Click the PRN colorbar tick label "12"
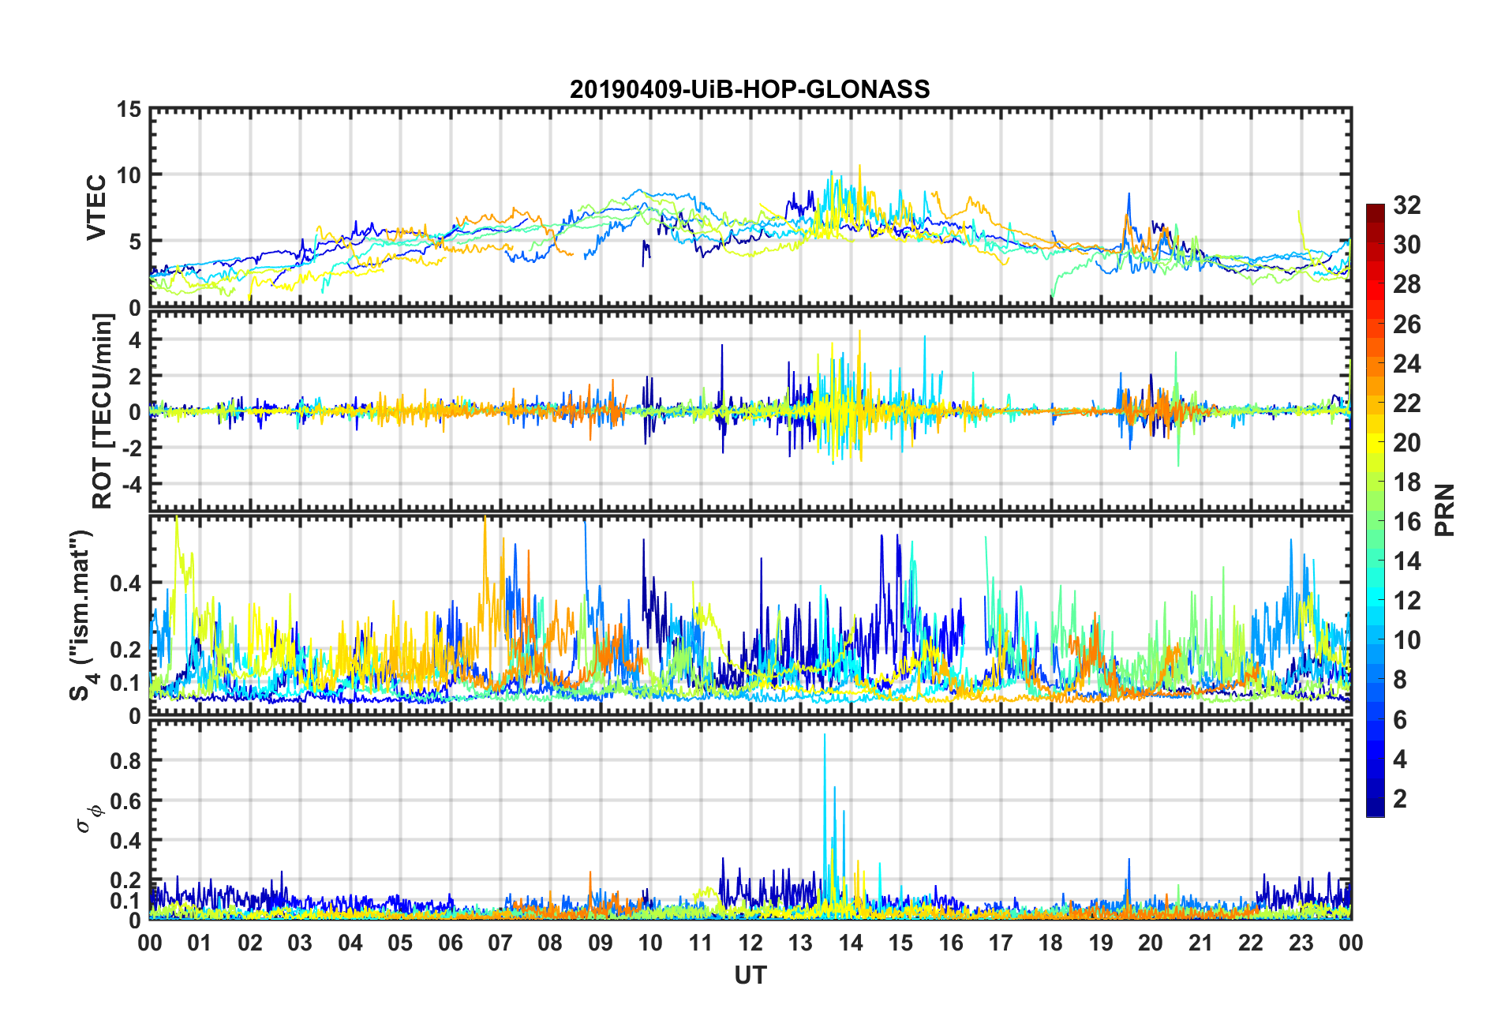The width and height of the screenshot is (1501, 1020). coord(1407,601)
